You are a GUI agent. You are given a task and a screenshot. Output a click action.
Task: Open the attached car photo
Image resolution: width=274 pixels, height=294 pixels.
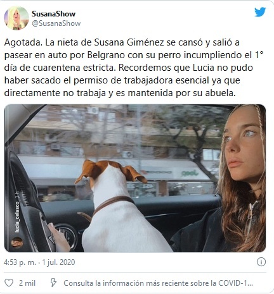135,178
